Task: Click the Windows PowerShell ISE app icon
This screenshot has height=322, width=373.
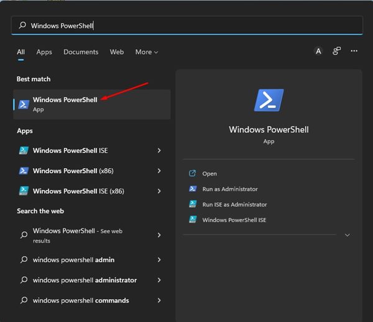Action: point(24,150)
